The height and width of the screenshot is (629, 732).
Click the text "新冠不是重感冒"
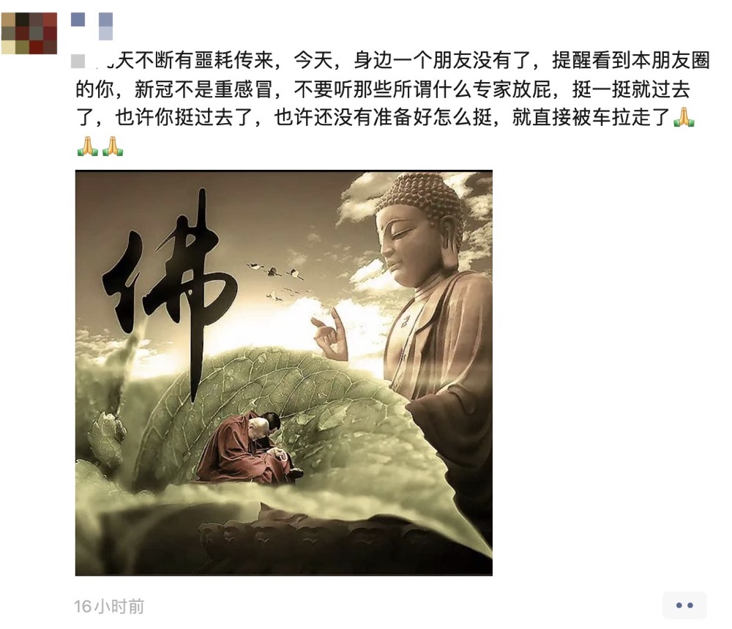coord(203,89)
